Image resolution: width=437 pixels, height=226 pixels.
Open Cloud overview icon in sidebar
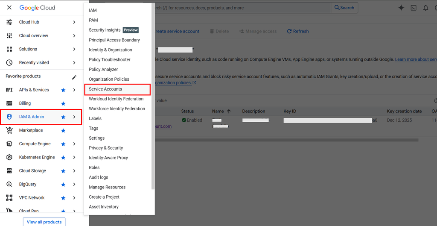[9, 35]
